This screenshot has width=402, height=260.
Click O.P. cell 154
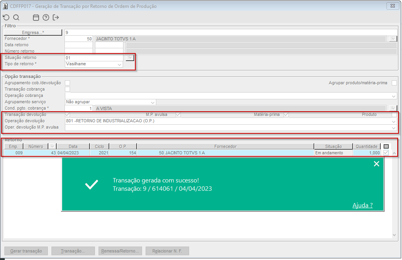point(123,153)
